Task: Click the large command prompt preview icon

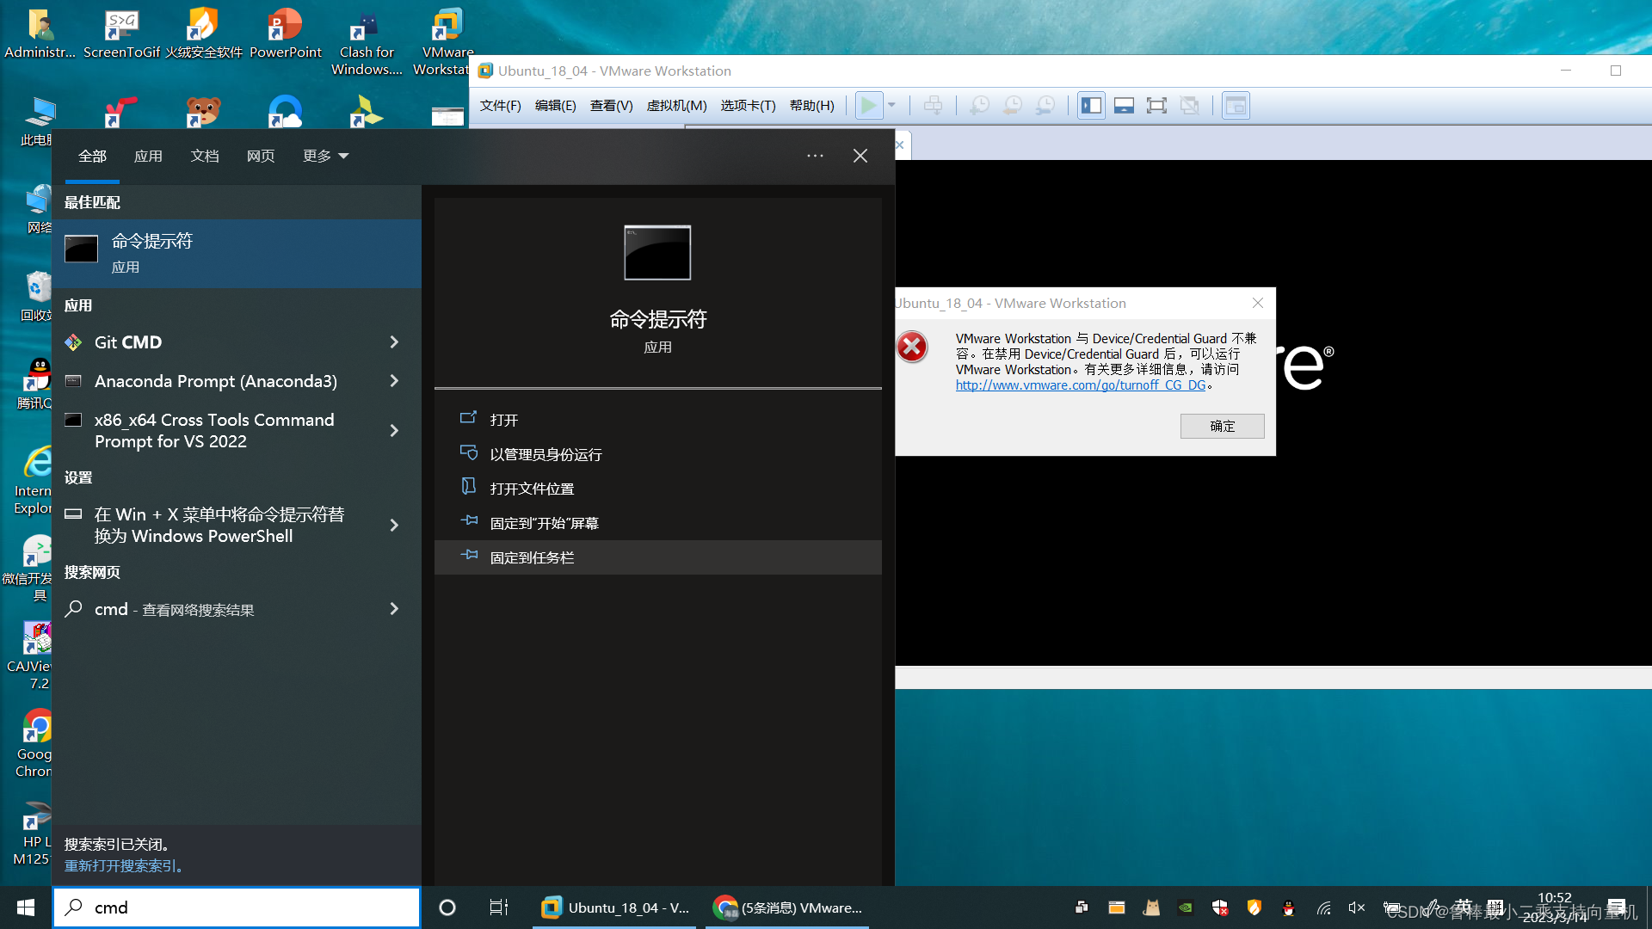Action: click(x=657, y=252)
